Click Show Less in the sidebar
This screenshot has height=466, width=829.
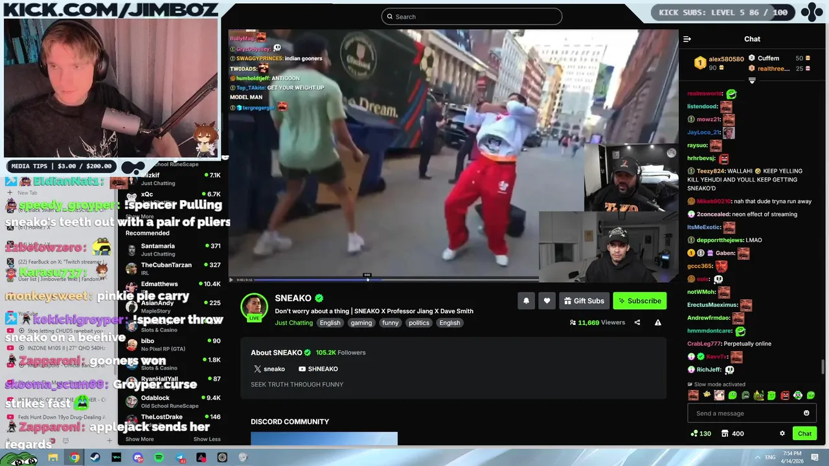[x=207, y=439]
